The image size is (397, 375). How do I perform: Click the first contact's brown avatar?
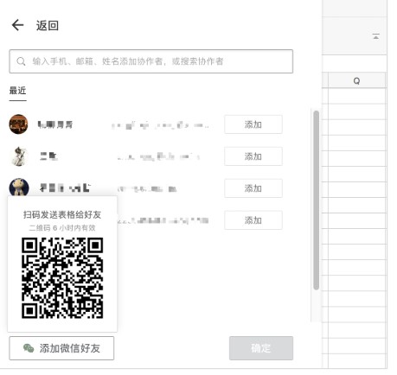click(x=18, y=124)
